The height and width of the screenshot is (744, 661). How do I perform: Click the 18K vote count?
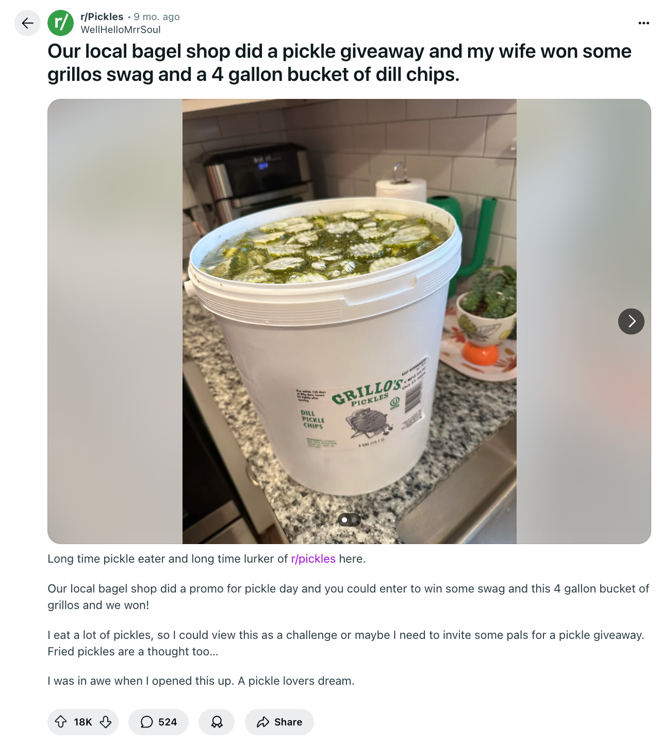pyautogui.click(x=83, y=722)
